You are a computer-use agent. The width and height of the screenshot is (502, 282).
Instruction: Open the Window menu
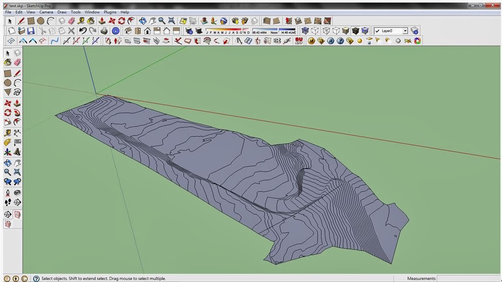coord(92,12)
